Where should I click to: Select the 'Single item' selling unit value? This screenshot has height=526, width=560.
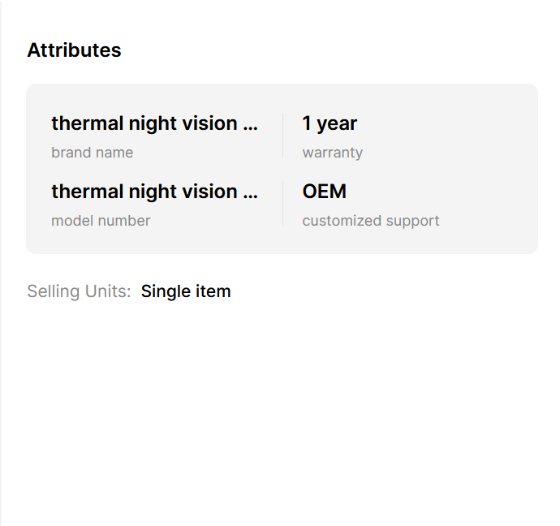[186, 291]
